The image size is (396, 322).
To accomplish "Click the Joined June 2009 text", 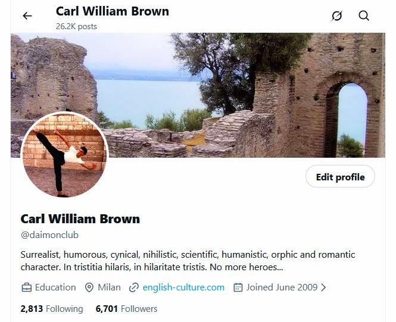I will (282, 287).
